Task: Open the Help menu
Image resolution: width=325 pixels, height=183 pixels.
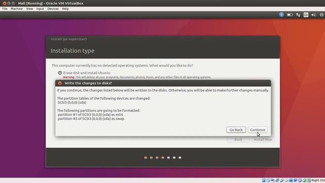Action: click(66, 9)
